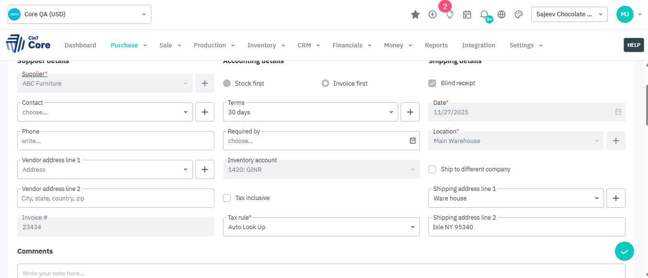
Task: Open the Core QA (USD) organization dropdown
Action: pyautogui.click(x=79, y=14)
